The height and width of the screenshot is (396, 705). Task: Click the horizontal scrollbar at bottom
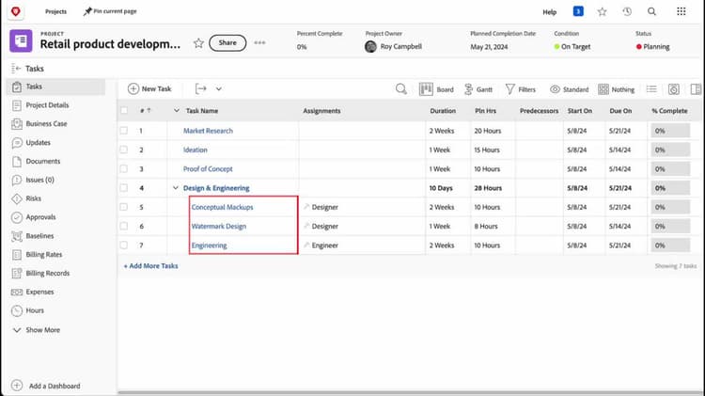[x=409, y=393]
